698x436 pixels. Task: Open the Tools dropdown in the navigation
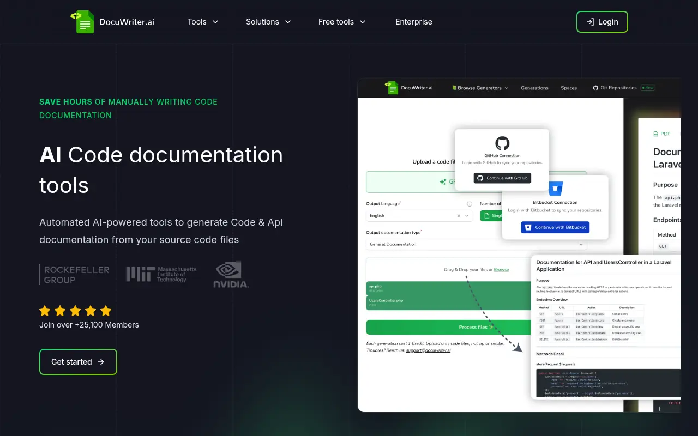pyautogui.click(x=202, y=22)
